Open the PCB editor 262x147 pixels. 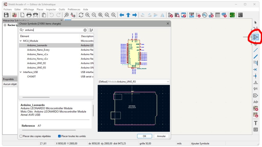(232, 15)
